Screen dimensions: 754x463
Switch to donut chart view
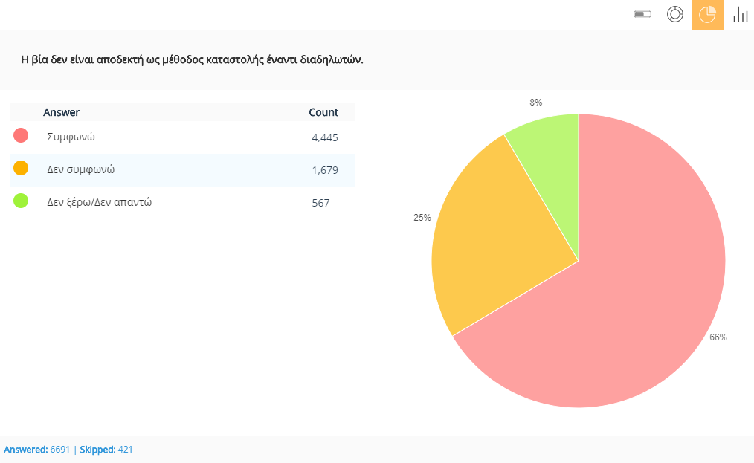(x=675, y=15)
